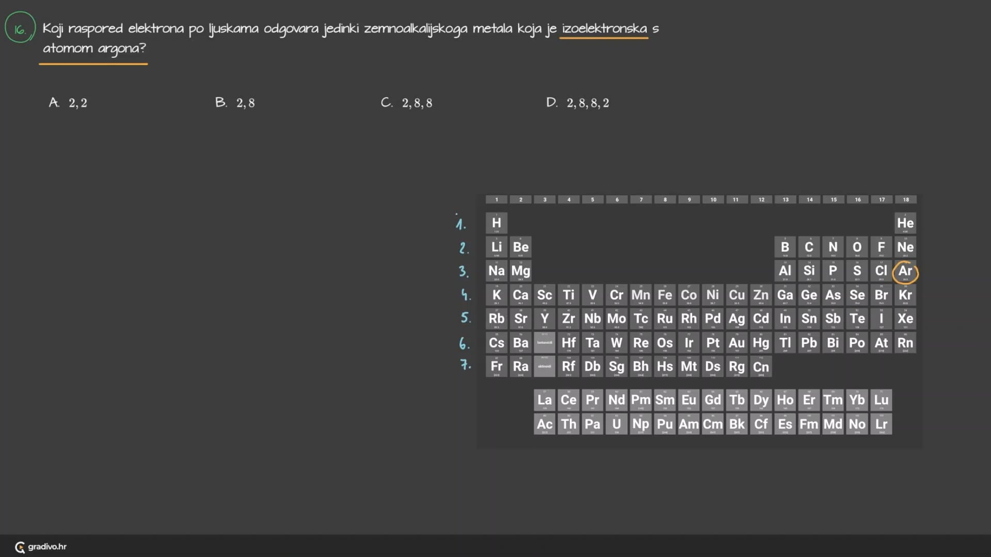Image resolution: width=991 pixels, height=557 pixels.
Task: Select the Cl element tile
Action: click(x=881, y=271)
